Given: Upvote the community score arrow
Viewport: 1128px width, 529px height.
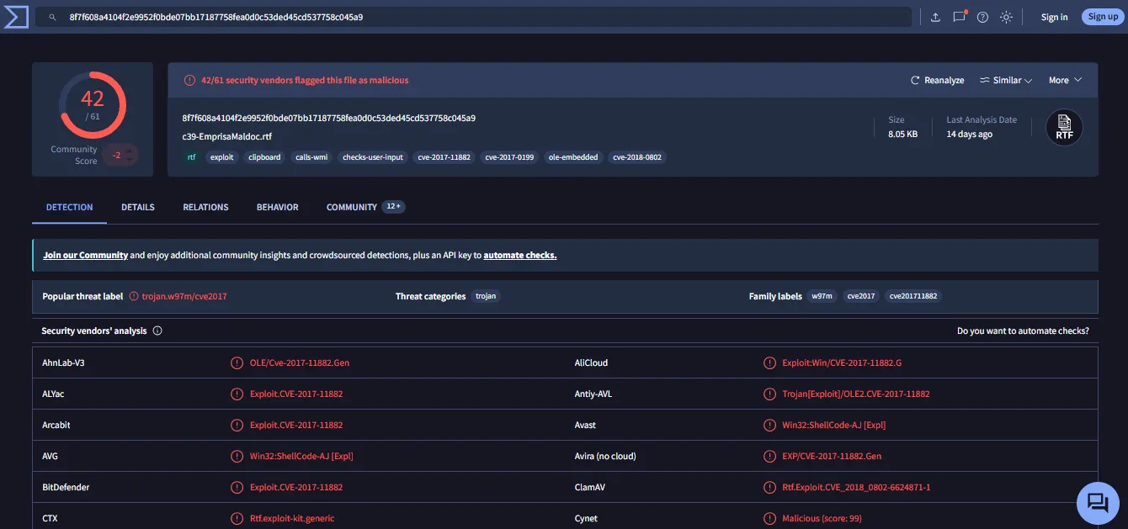Looking at the screenshot, I should click(130, 151).
